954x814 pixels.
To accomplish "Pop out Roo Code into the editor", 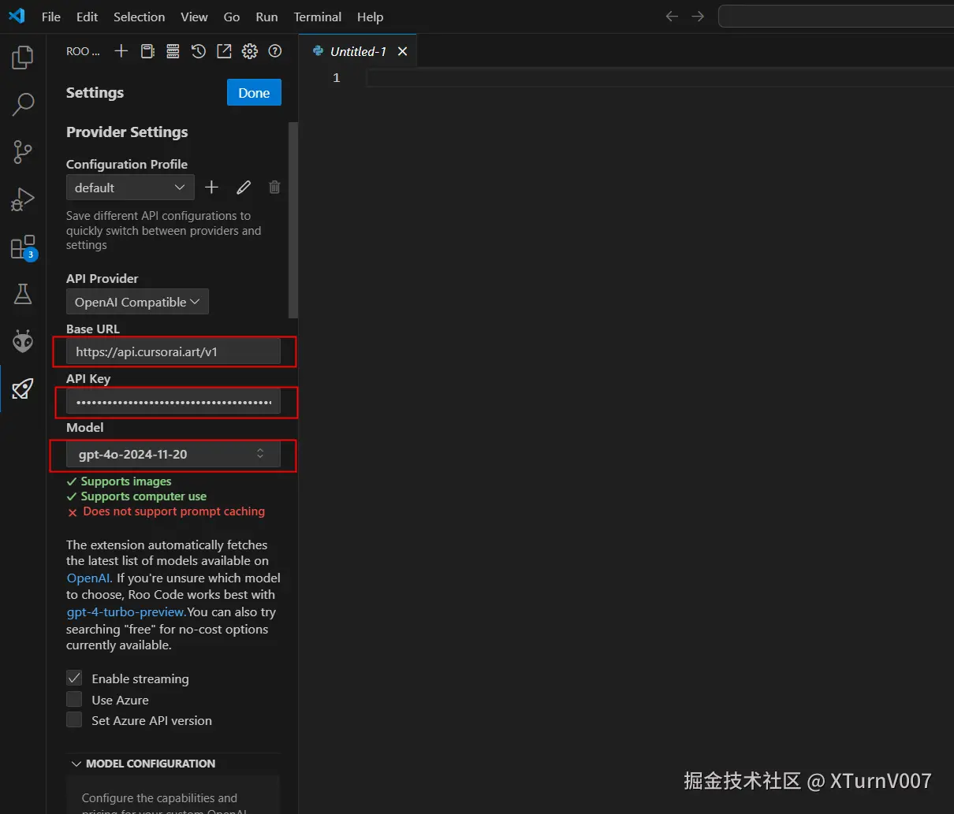I will tap(223, 51).
